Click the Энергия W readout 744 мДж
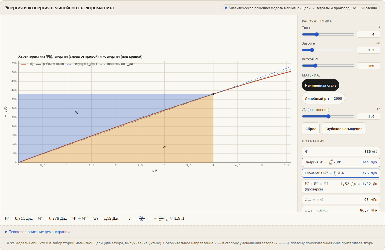This screenshot has width=385, height=250. point(341,162)
